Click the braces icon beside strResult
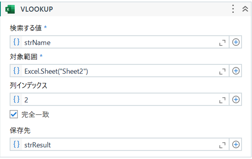 (x=16, y=145)
